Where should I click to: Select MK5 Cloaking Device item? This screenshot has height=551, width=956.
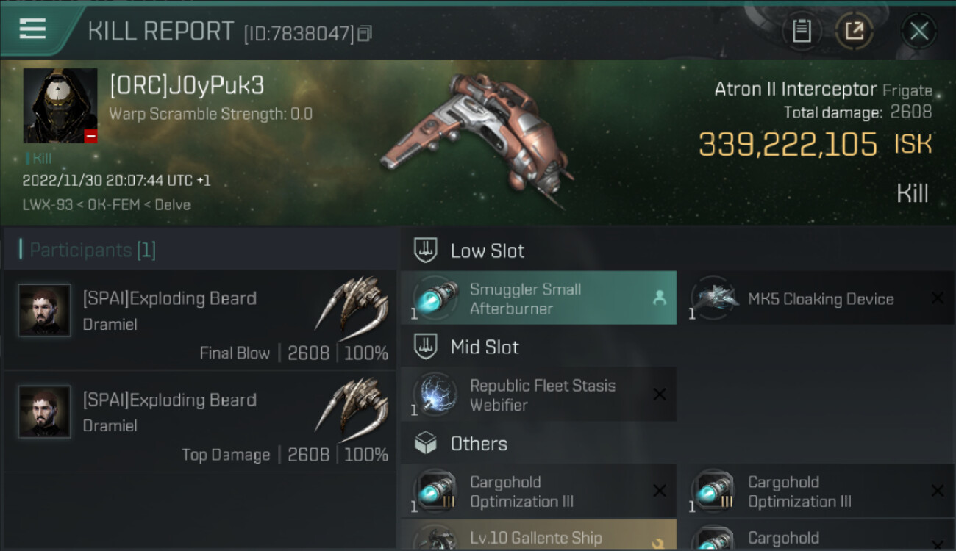(815, 298)
